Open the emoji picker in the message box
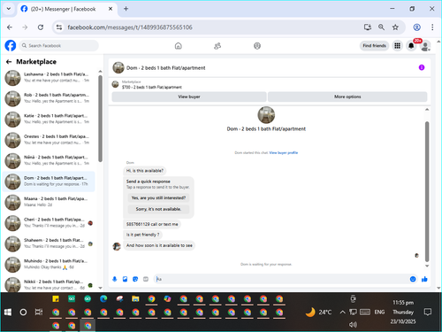Image resolution: width=442 pixels, height=332 pixels. 413,279
